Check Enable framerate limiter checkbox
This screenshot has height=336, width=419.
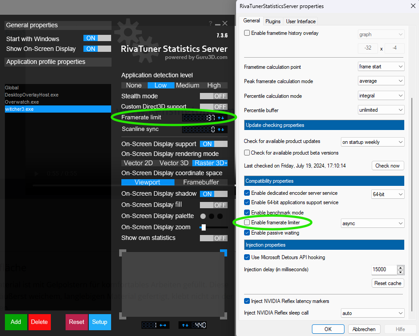tap(247, 223)
